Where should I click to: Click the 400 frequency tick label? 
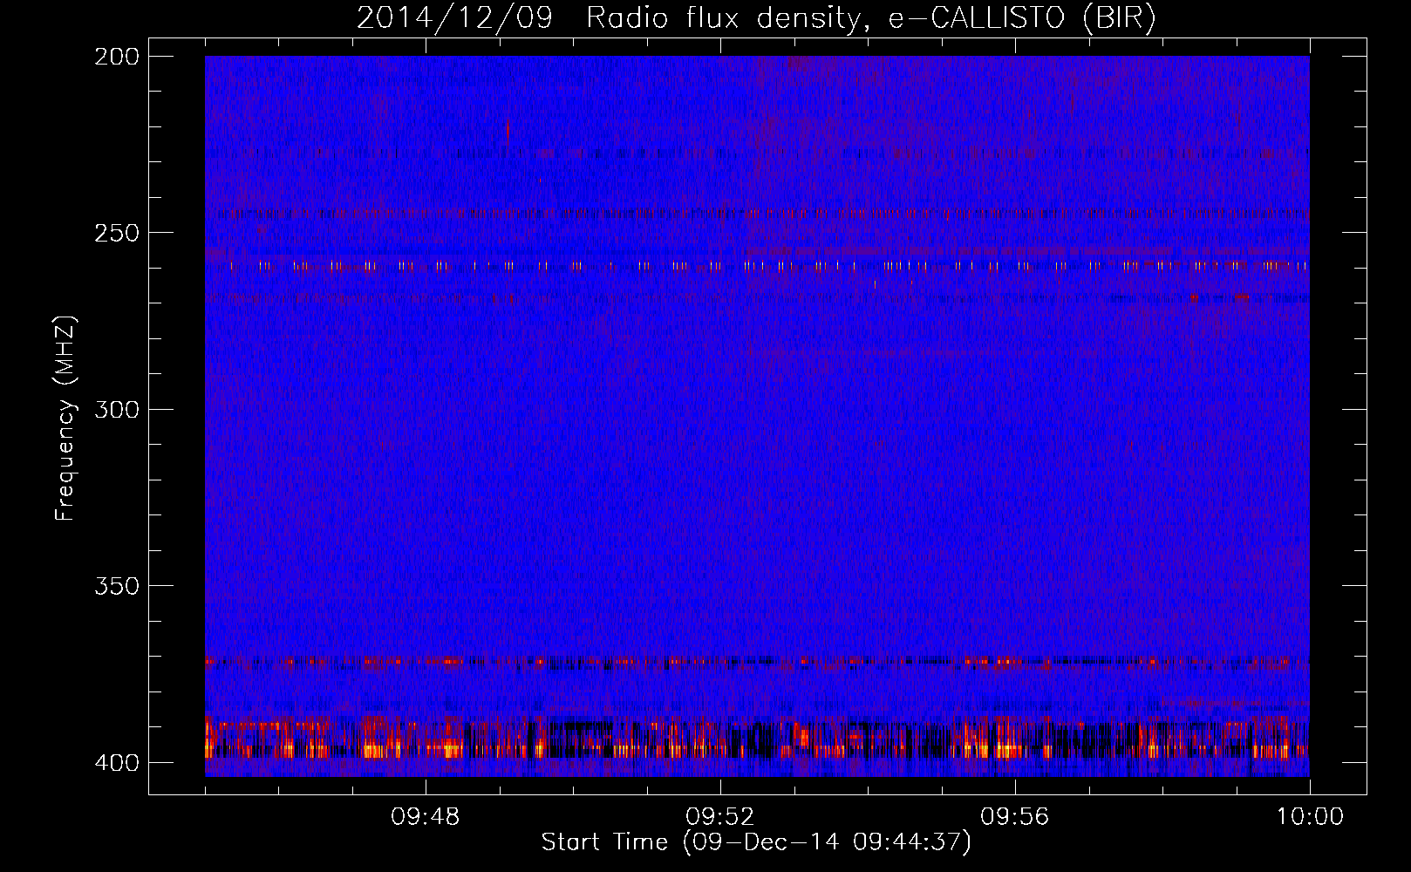116,762
